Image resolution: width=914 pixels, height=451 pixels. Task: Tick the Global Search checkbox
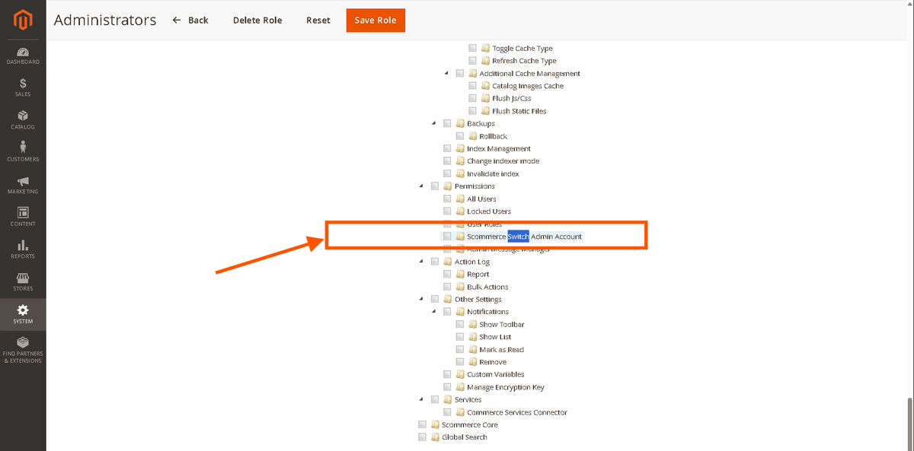(423, 437)
